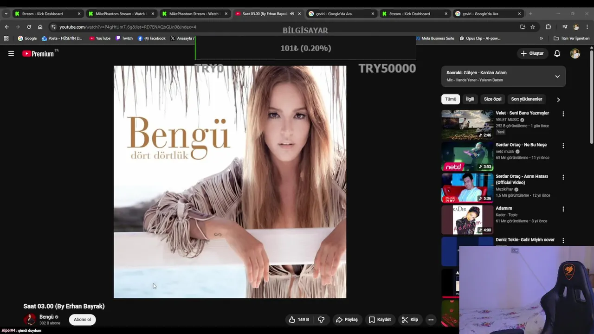594x334 pixels.
Task: Open Bengü channel avatar
Action: pyautogui.click(x=30, y=319)
